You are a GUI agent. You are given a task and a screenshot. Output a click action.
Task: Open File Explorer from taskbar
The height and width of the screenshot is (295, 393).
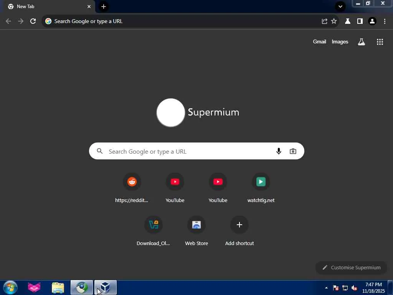pos(58,287)
